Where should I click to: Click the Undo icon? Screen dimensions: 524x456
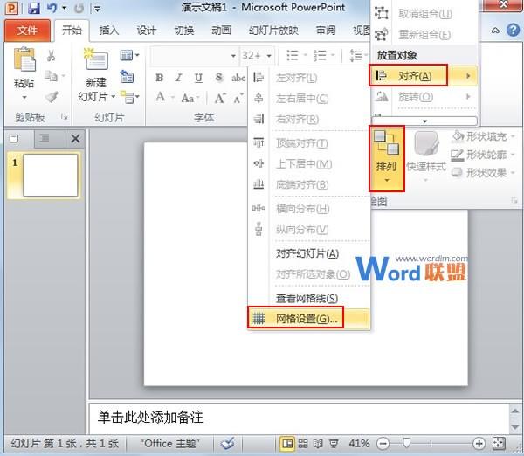point(52,8)
